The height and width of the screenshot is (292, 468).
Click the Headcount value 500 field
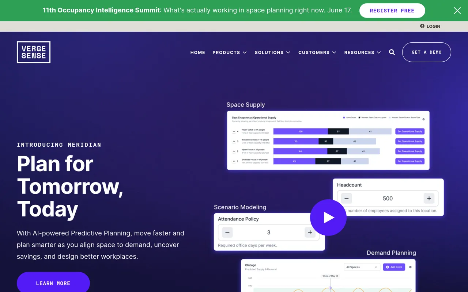pyautogui.click(x=388, y=198)
